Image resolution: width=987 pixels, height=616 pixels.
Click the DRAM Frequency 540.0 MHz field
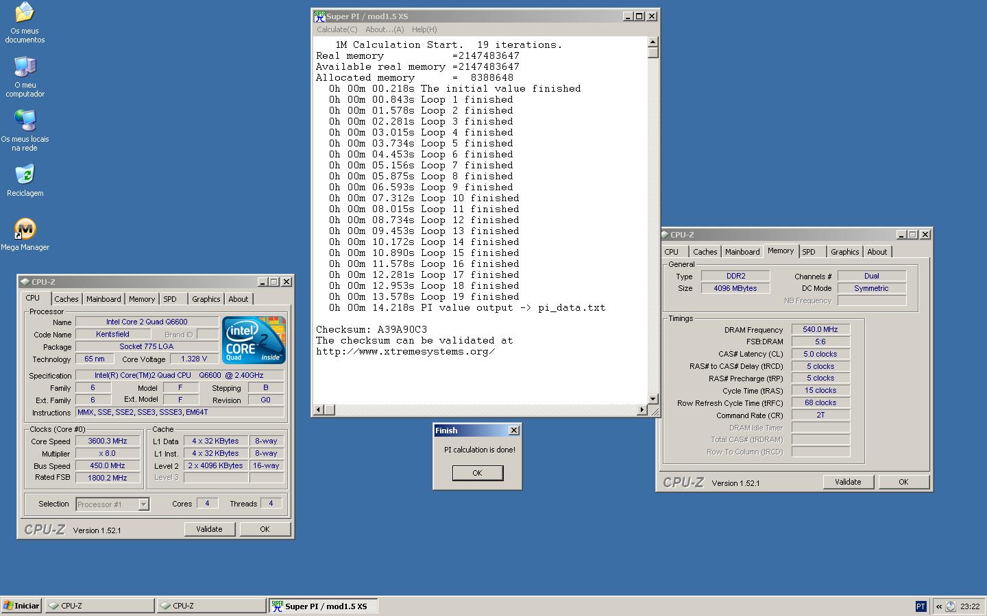[x=820, y=329]
